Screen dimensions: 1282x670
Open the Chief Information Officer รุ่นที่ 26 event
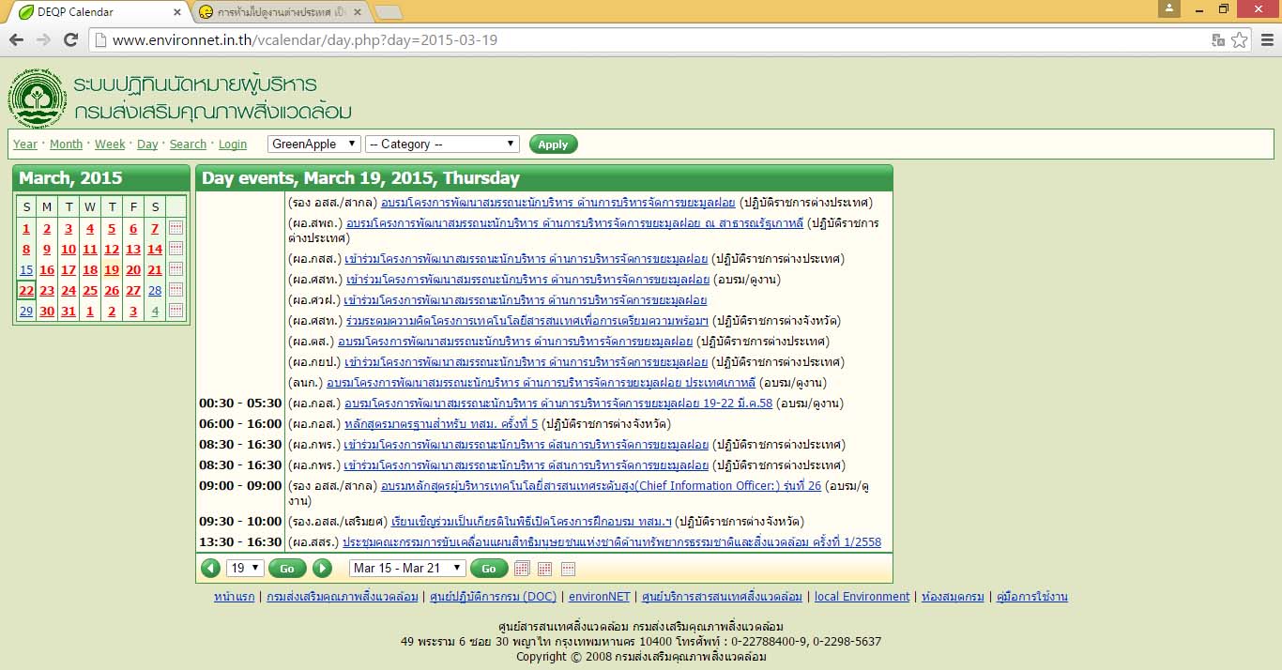[601, 486]
